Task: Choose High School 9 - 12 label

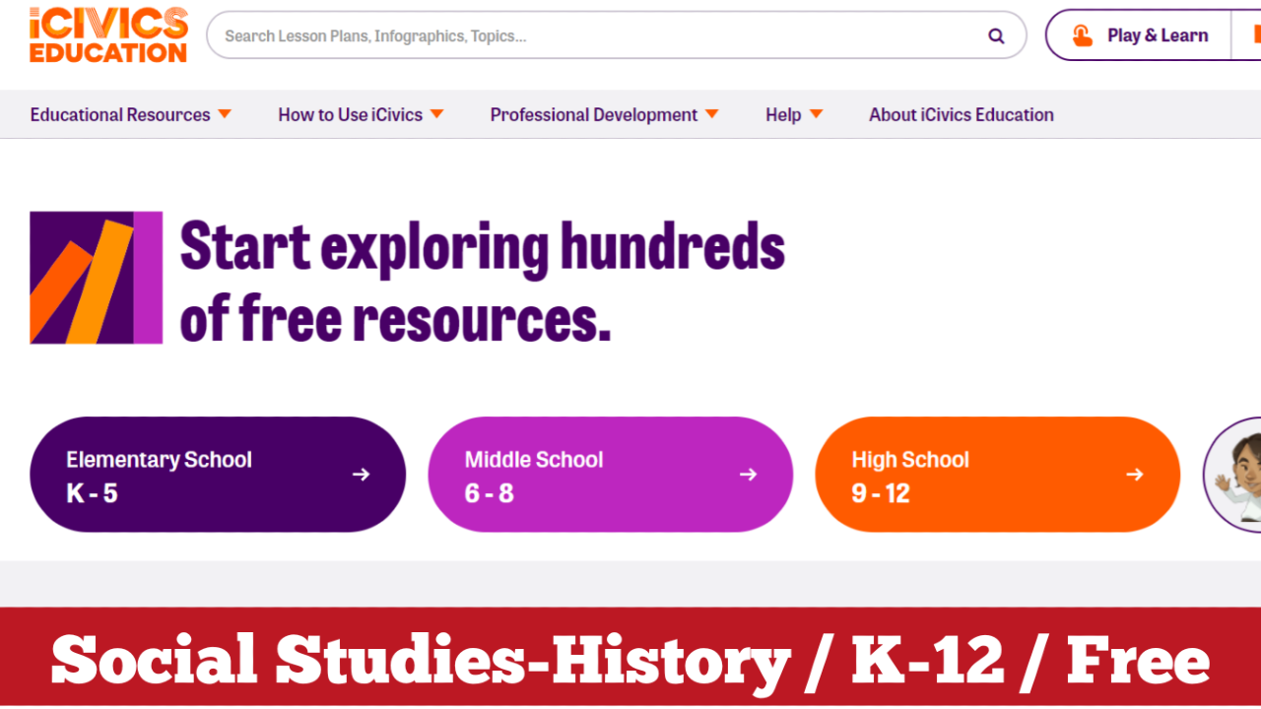Action: click(x=910, y=476)
